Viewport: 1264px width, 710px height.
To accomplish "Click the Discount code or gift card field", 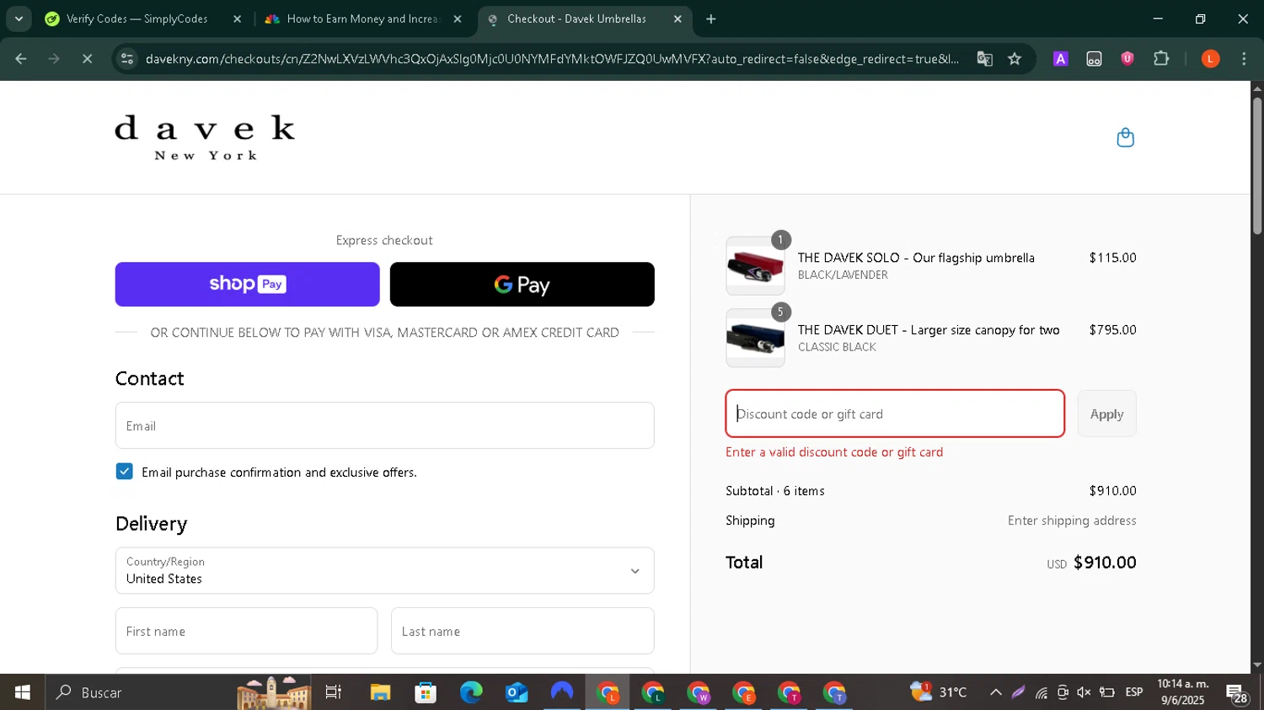I will [x=895, y=414].
